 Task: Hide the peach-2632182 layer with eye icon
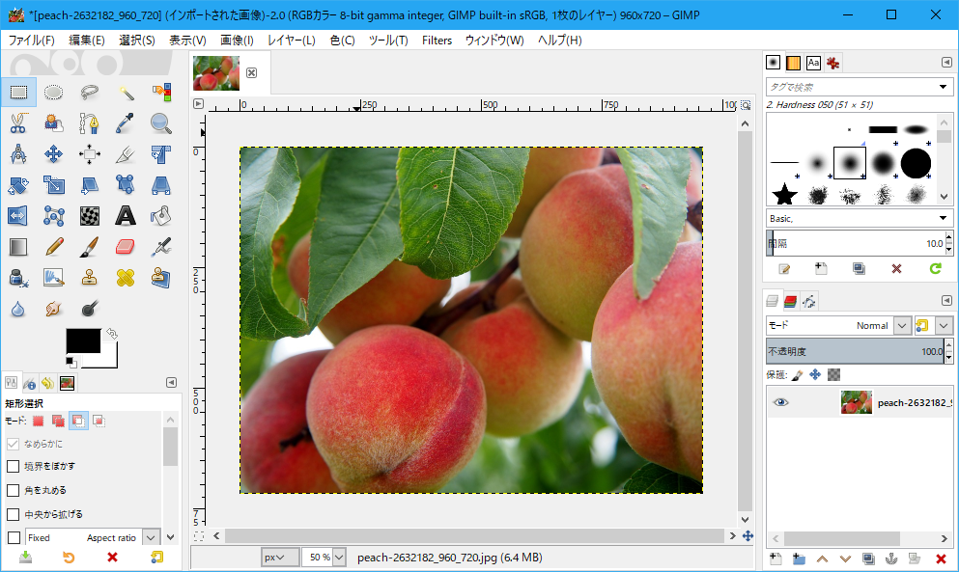click(781, 402)
